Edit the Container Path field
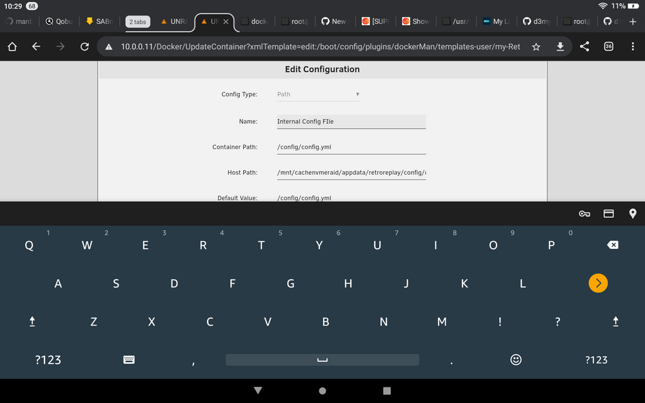This screenshot has height=403, width=645. (x=352, y=147)
